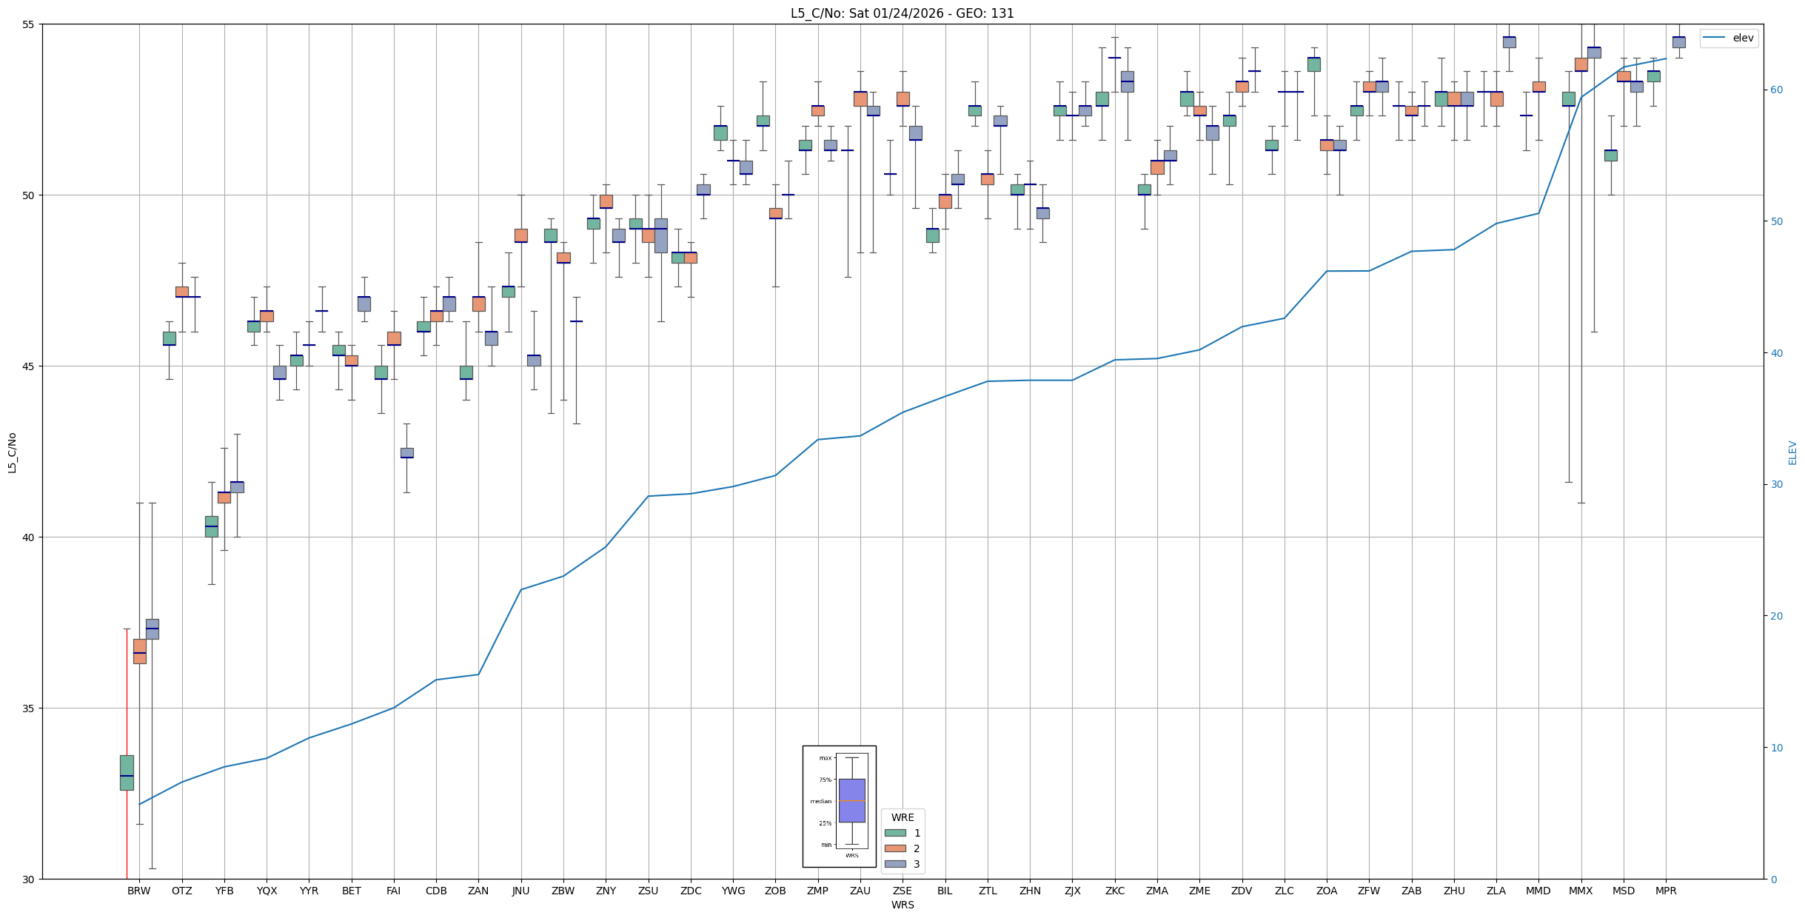The height and width of the screenshot is (918, 1805).
Task: Click the ZSU station tick label
Action: click(x=648, y=891)
